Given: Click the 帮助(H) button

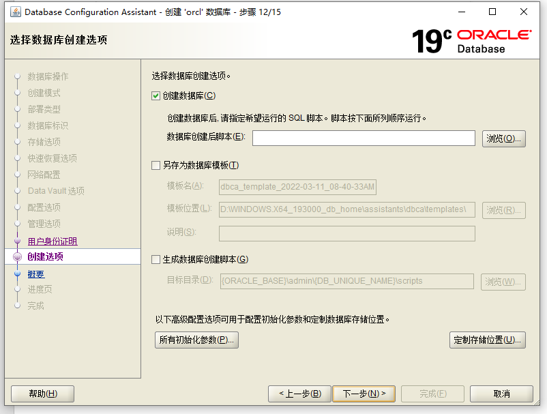Looking at the screenshot, I should (42, 394).
